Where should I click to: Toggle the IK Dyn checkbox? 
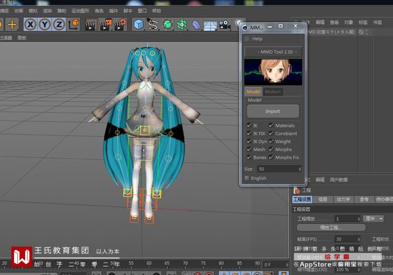[249, 141]
